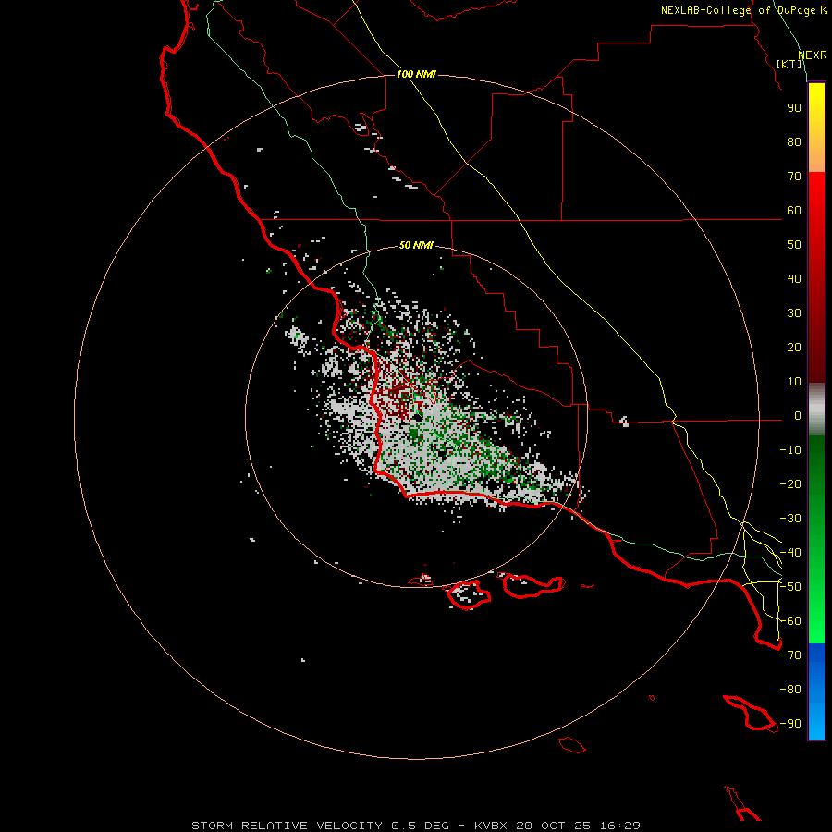Image resolution: width=832 pixels, height=832 pixels.
Task: Select the "[KT]" units label
Action: tap(789, 64)
